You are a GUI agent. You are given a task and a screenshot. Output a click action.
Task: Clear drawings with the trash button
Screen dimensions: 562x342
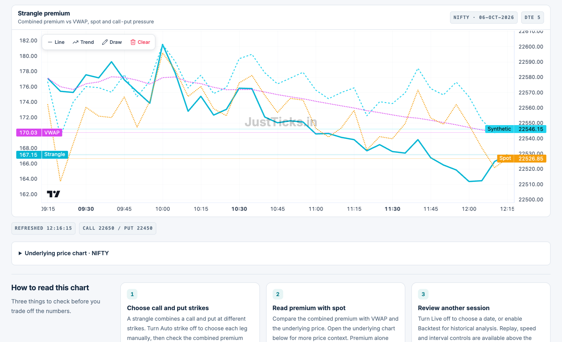point(140,42)
